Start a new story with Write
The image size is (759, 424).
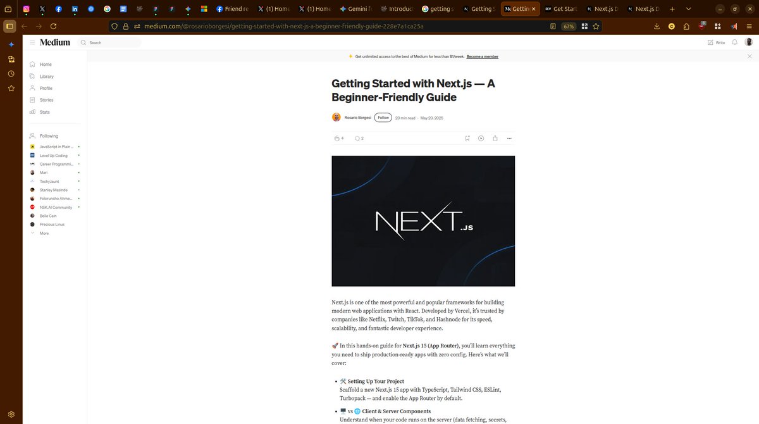(716, 42)
